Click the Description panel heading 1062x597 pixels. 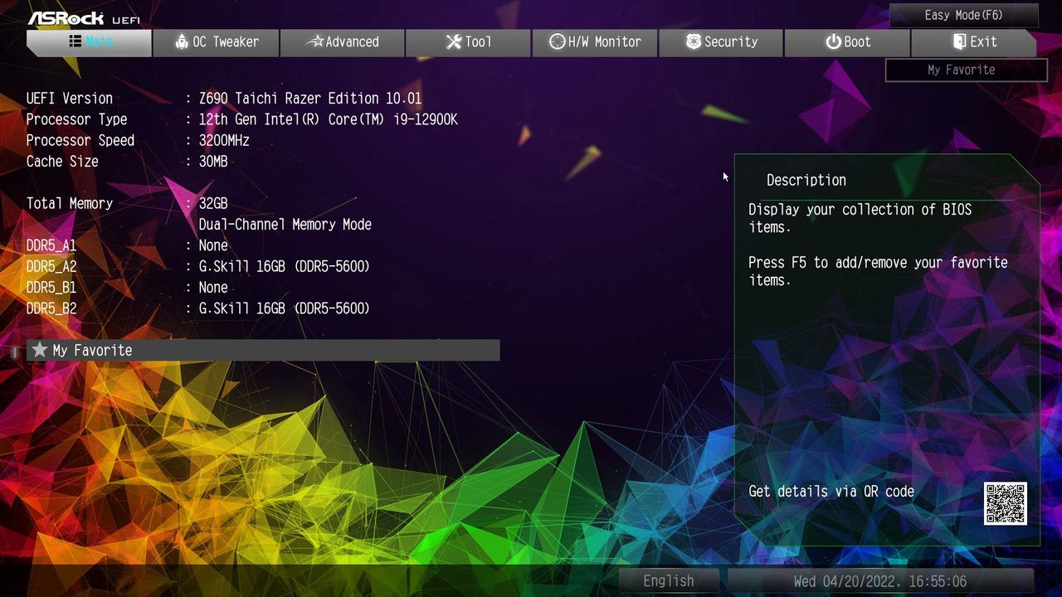(806, 181)
